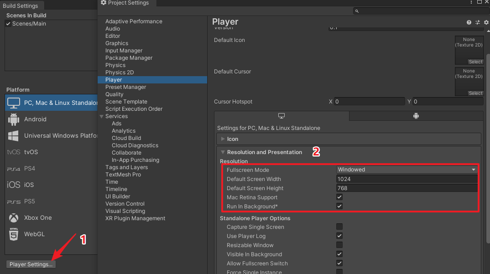Switch to the Standalone monitor settings tab
The image size is (490, 274).
(281, 116)
